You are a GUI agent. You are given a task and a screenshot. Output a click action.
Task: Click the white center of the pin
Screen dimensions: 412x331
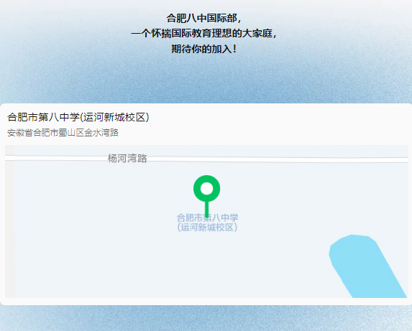[x=206, y=189]
